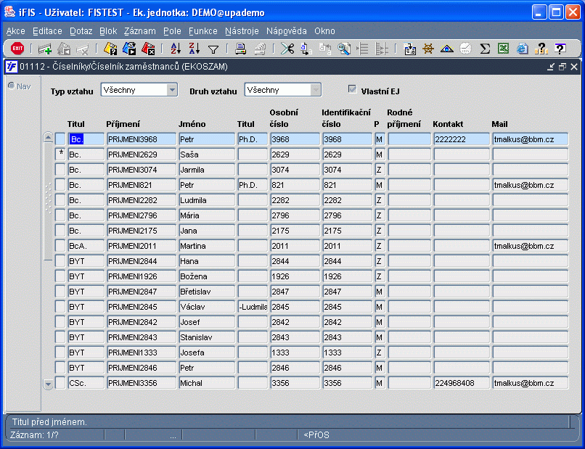
Task: Toggle the Vlastní EJ checkbox
Action: (x=352, y=88)
